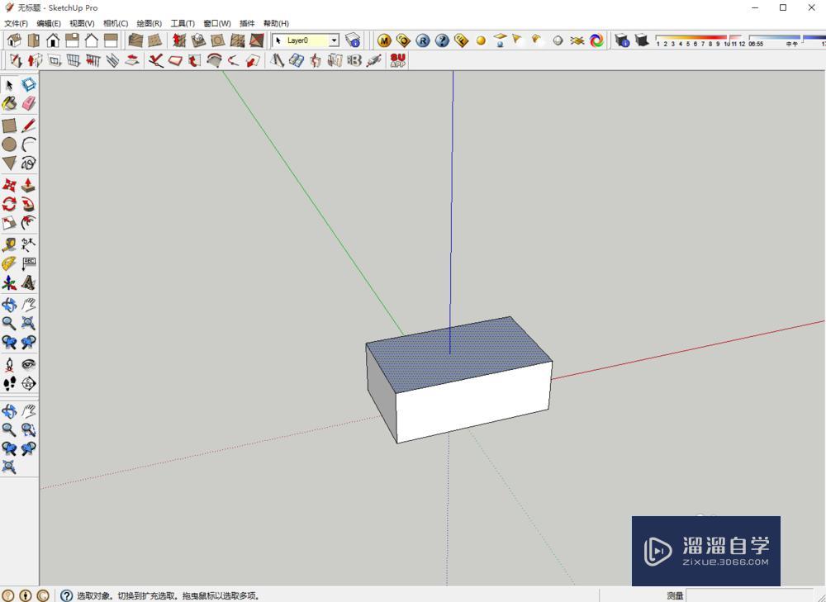Screen dimensions: 826x602
Task: Pick the 3D Text tool
Action: click(28, 282)
